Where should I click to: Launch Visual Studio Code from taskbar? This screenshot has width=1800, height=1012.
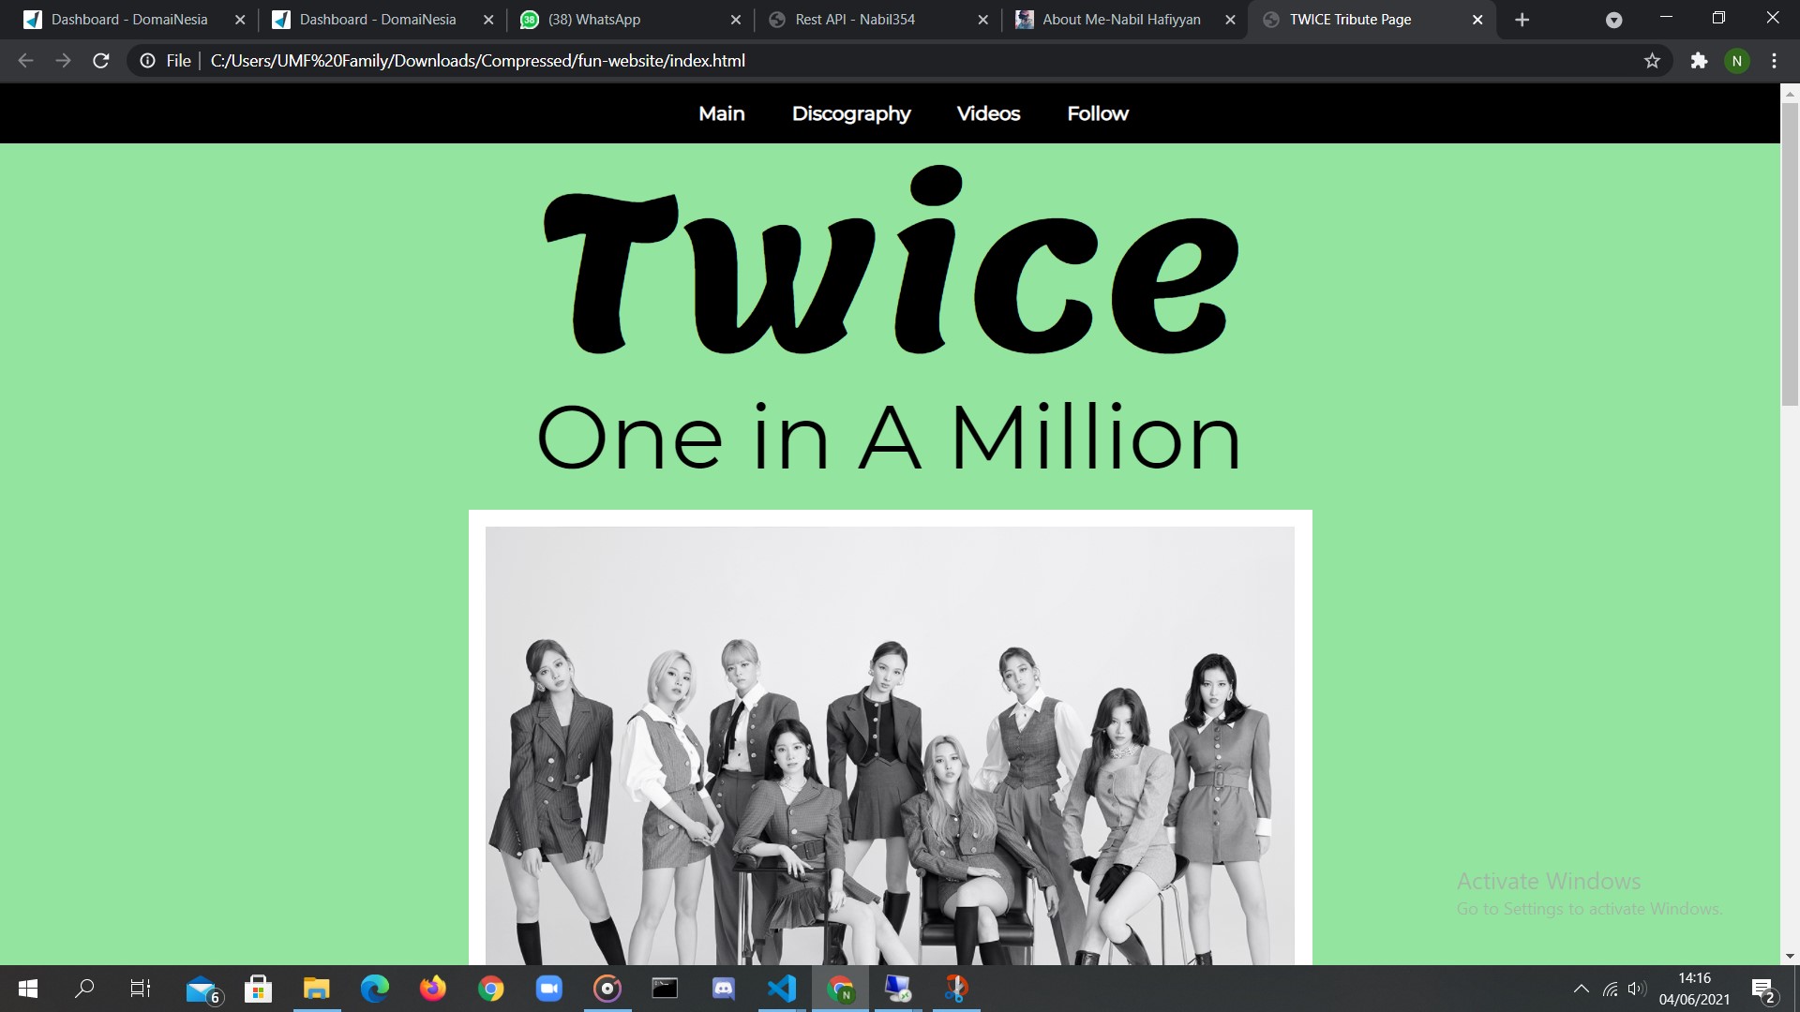point(781,989)
